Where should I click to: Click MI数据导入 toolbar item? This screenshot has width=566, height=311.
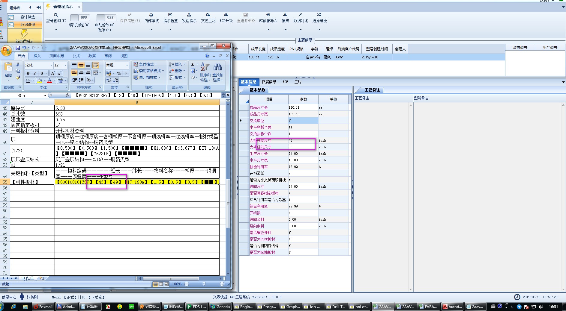[268, 18]
